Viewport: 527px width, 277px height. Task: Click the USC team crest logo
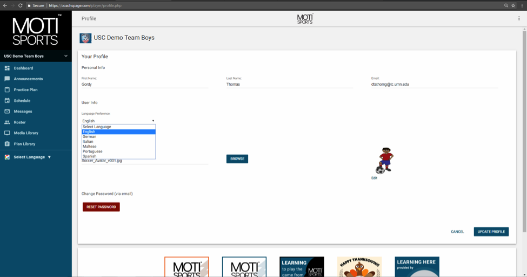[85, 38]
